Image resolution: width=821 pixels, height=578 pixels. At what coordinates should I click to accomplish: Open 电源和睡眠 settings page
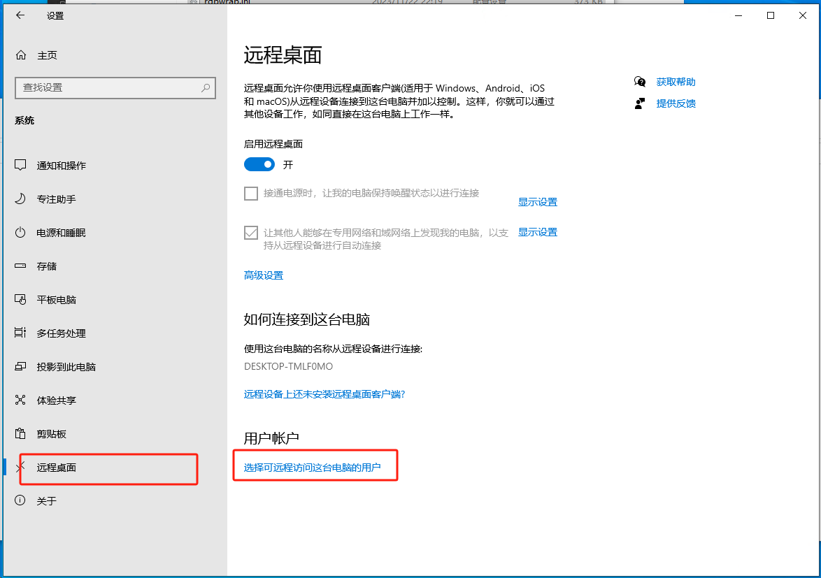point(62,233)
